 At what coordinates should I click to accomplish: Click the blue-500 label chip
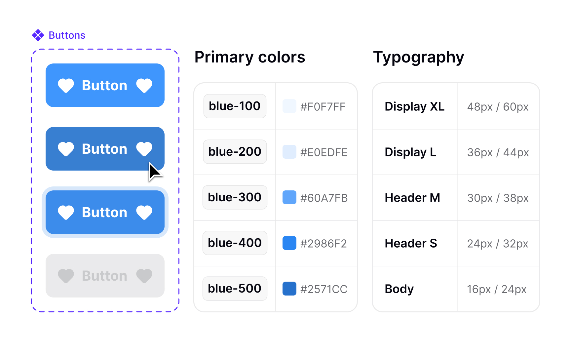235,288
